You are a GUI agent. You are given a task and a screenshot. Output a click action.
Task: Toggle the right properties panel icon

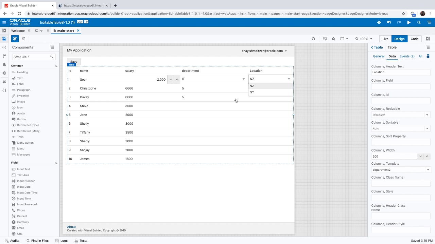428,39
